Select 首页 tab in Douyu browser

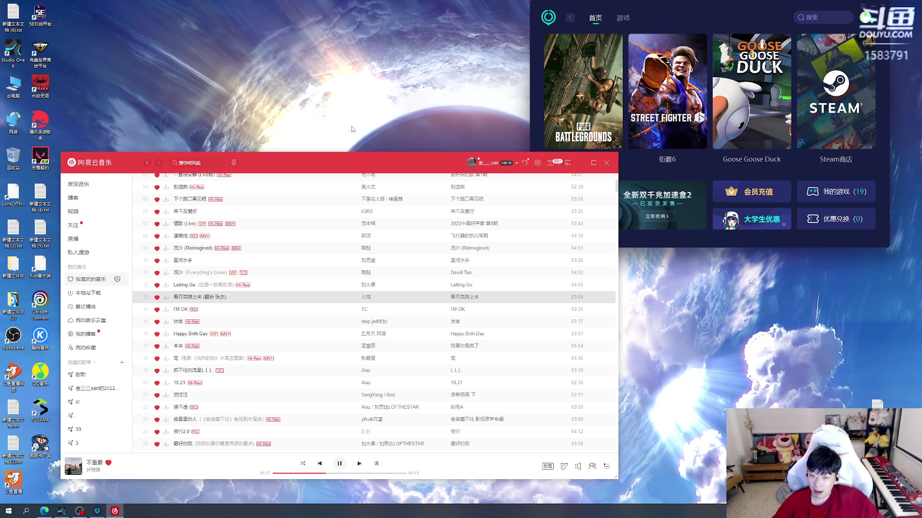(594, 17)
